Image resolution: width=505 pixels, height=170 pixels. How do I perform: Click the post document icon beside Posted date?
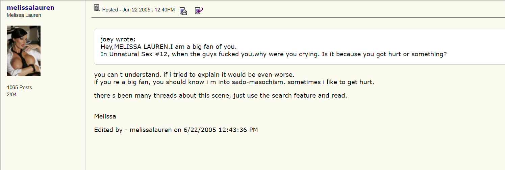97,8
